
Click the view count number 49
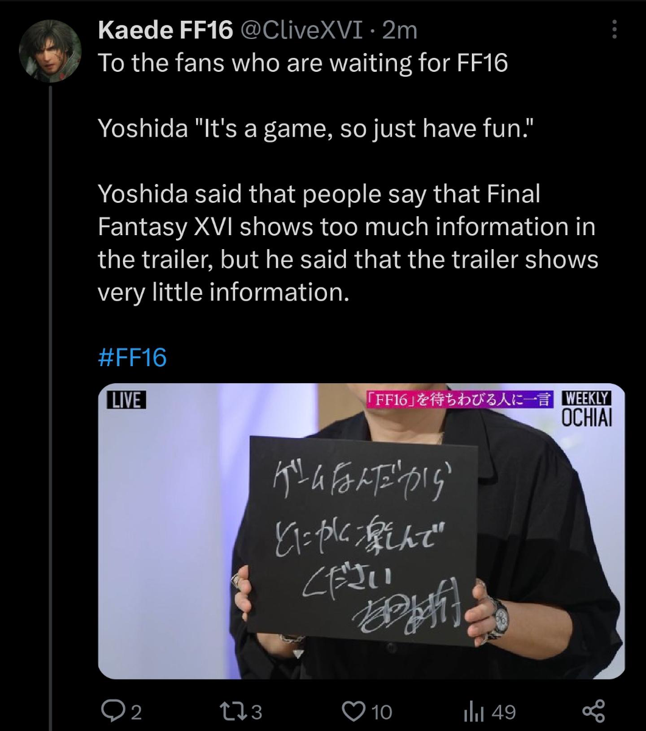tap(504, 713)
